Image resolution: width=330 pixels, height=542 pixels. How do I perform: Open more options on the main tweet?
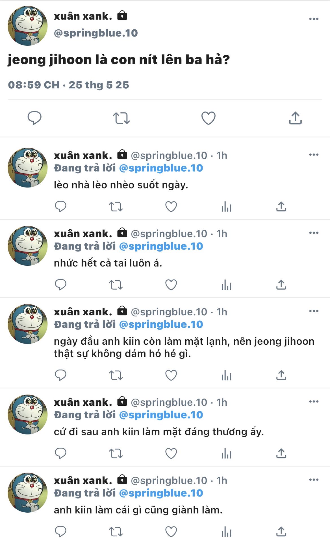[x=314, y=19]
